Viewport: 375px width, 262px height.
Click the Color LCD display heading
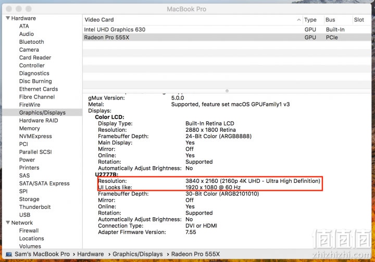pyautogui.click(x=109, y=117)
